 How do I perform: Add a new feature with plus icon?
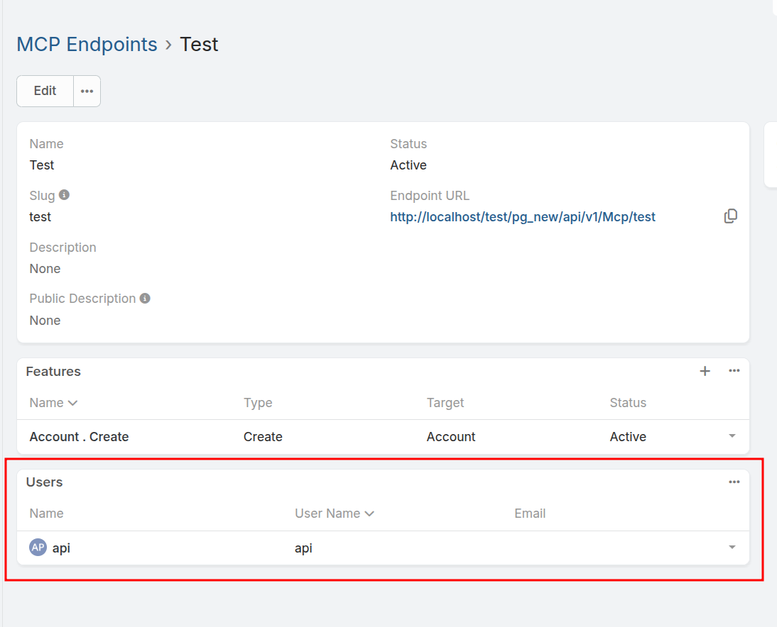point(705,371)
